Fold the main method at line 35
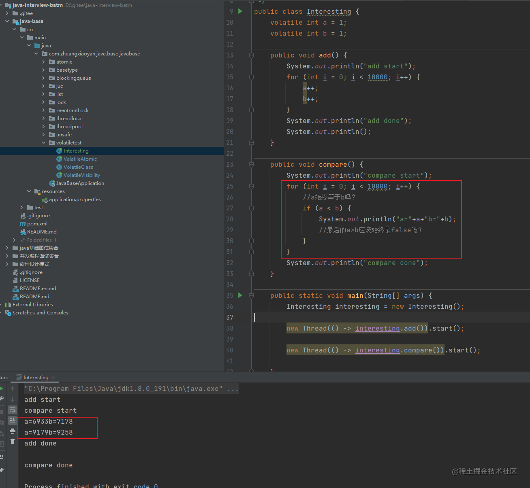This screenshot has width=530, height=488. (x=251, y=296)
